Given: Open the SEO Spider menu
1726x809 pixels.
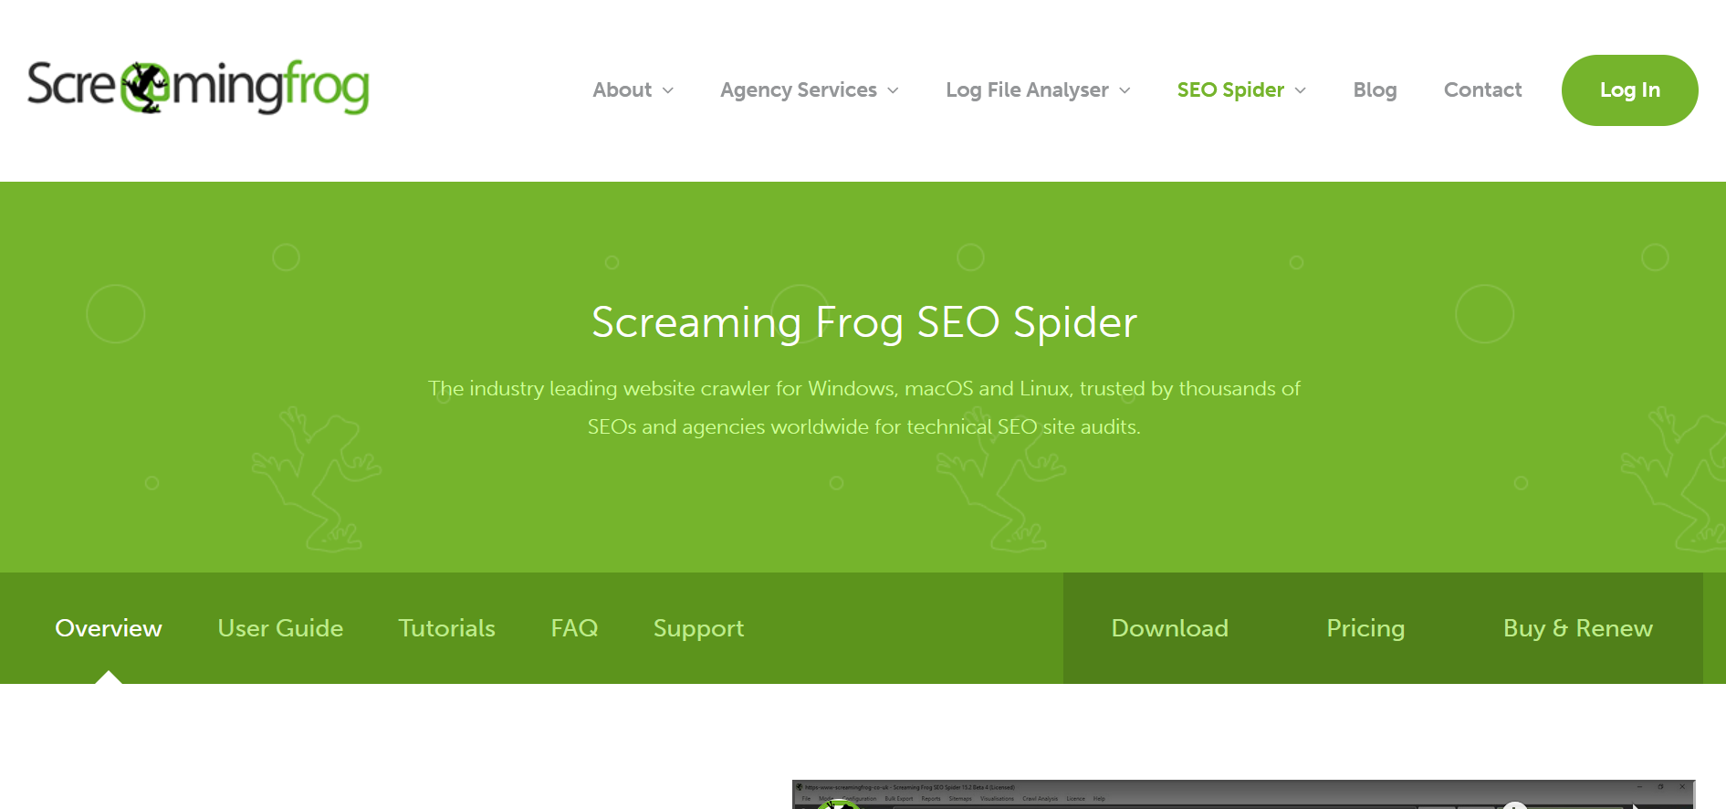Looking at the screenshot, I should click(1230, 89).
